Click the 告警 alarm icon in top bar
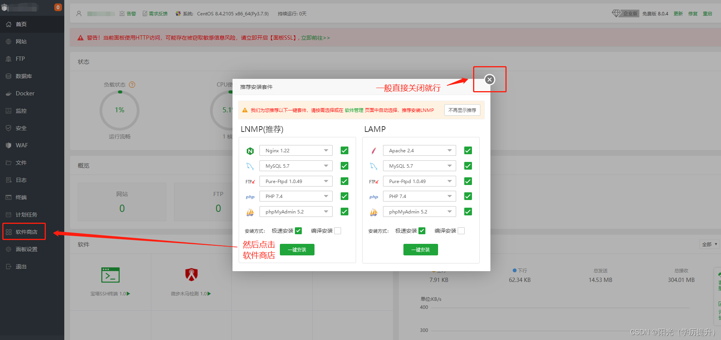This screenshot has width=721, height=340. point(122,13)
